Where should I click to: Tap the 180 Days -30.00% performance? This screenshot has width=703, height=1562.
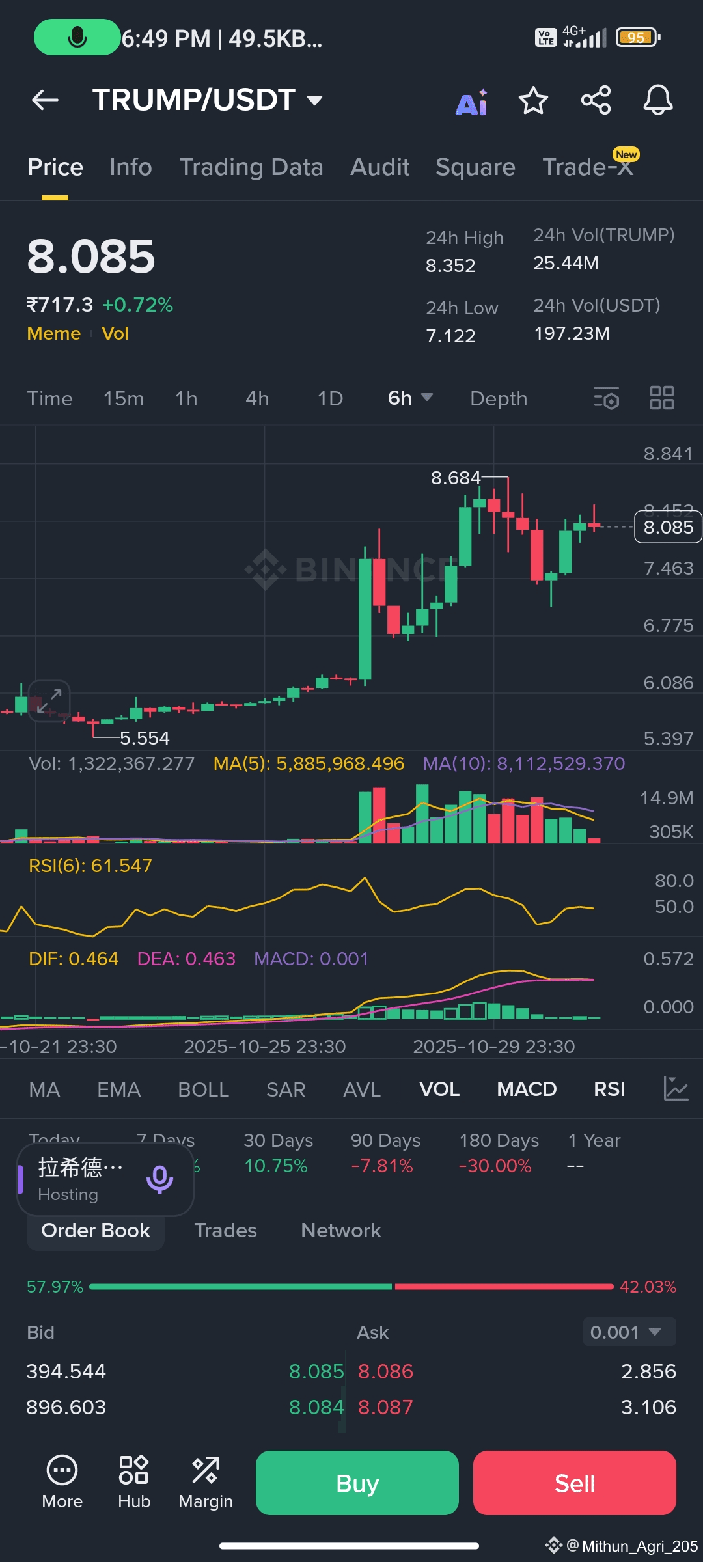coord(499,1153)
